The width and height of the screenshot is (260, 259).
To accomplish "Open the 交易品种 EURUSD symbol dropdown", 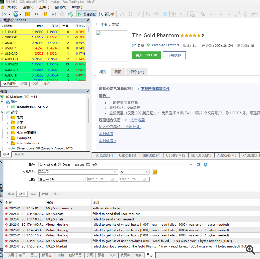I will pyautogui.click(x=115, y=172).
